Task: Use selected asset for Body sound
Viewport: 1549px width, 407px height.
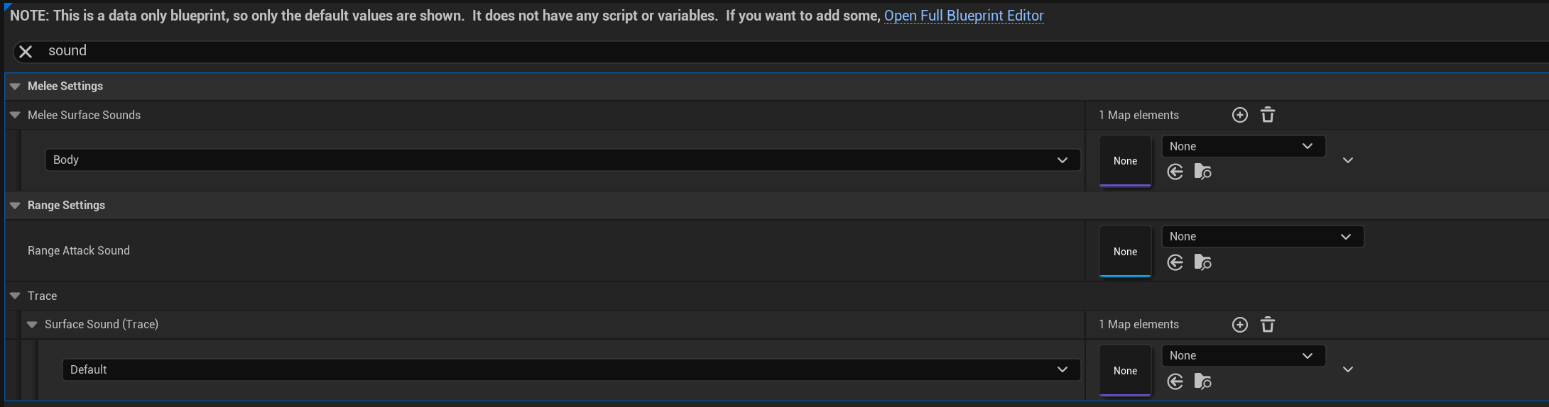Action: point(1175,172)
